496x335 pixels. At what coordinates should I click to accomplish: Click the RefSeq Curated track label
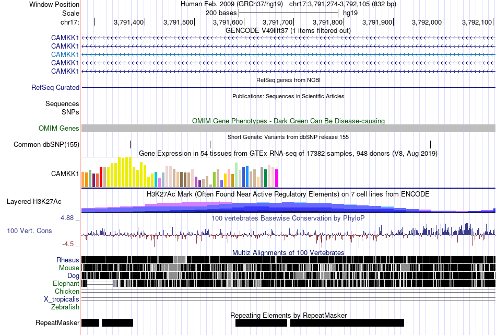click(55, 87)
